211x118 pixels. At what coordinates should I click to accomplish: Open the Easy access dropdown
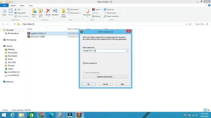(x=74, y=13)
